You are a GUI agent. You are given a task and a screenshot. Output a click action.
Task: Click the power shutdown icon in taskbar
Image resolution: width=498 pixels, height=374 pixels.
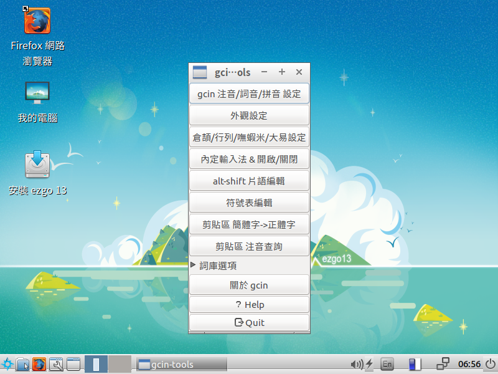pos(491,364)
